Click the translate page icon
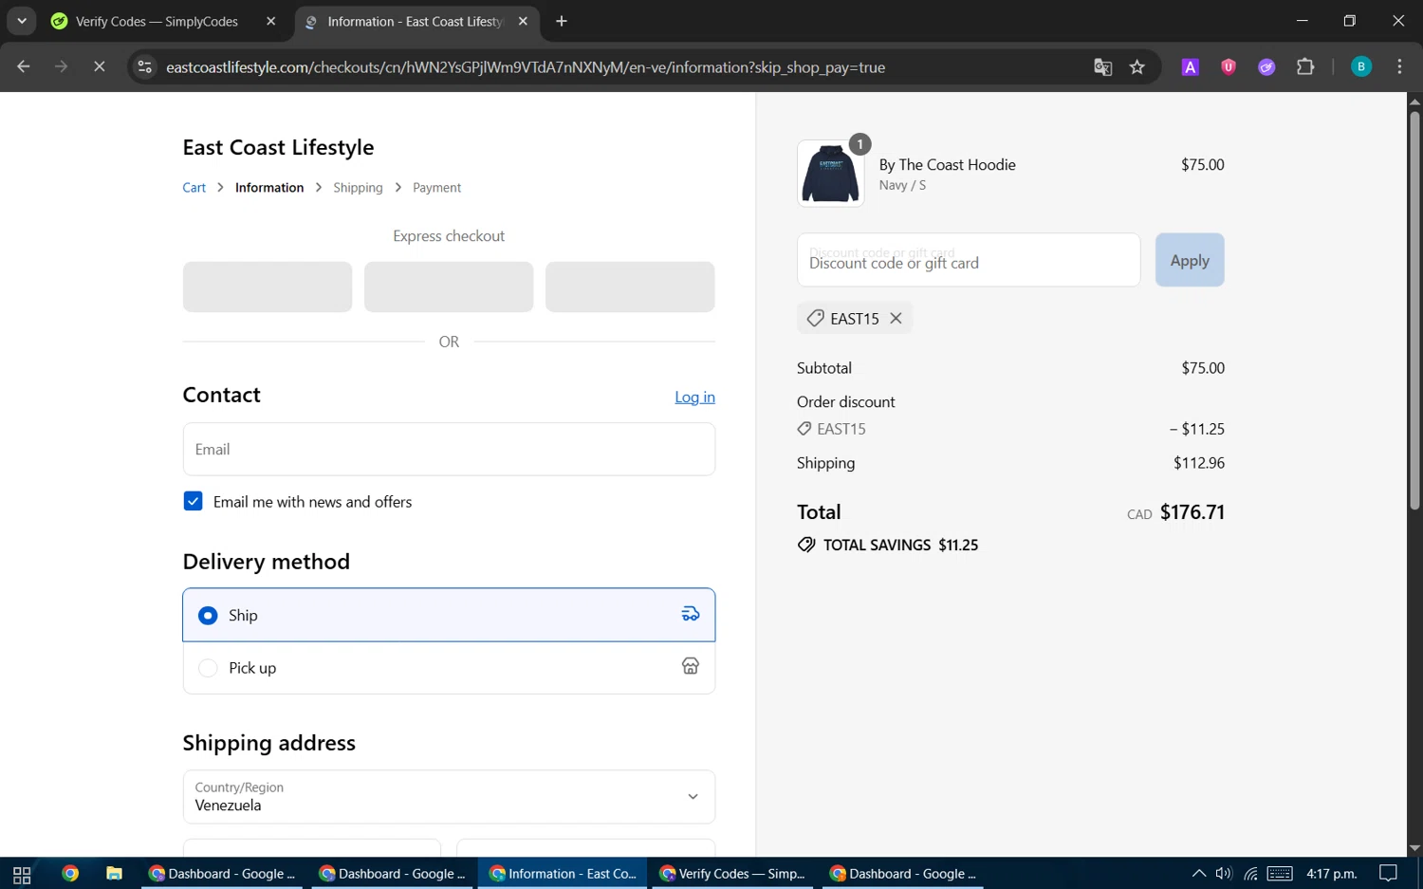 1102,66
